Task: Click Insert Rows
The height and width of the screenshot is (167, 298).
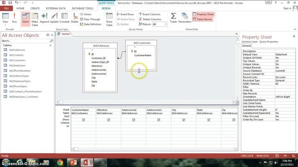Action: pyautogui.click(x=125, y=14)
